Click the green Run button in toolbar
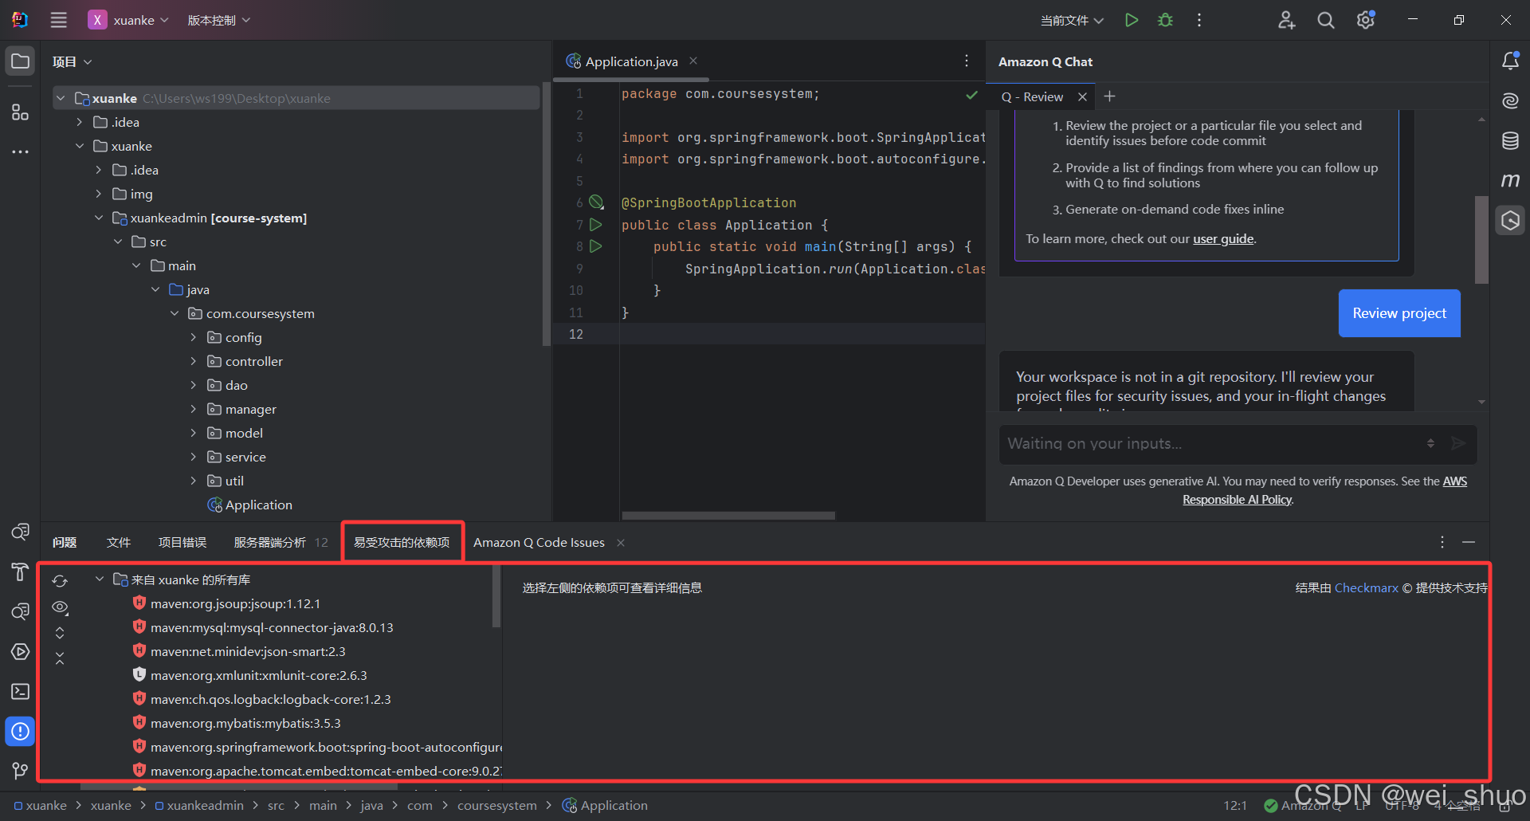1530x821 pixels. point(1131,20)
